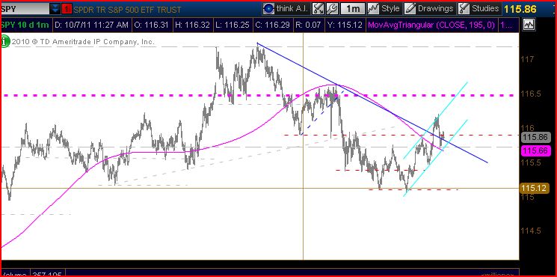Expand the SPY symbol dropdown arrow
Viewport: 557px width, 277px height.
coord(55,9)
